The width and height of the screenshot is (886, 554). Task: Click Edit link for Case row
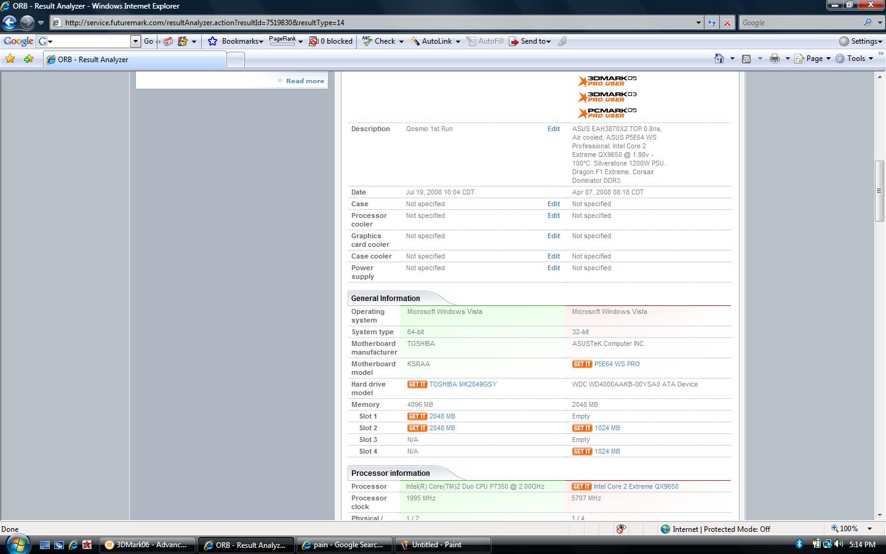554,204
